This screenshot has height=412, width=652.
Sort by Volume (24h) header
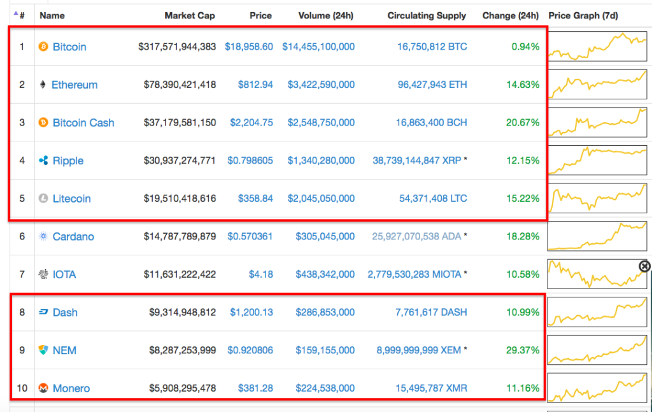[325, 15]
